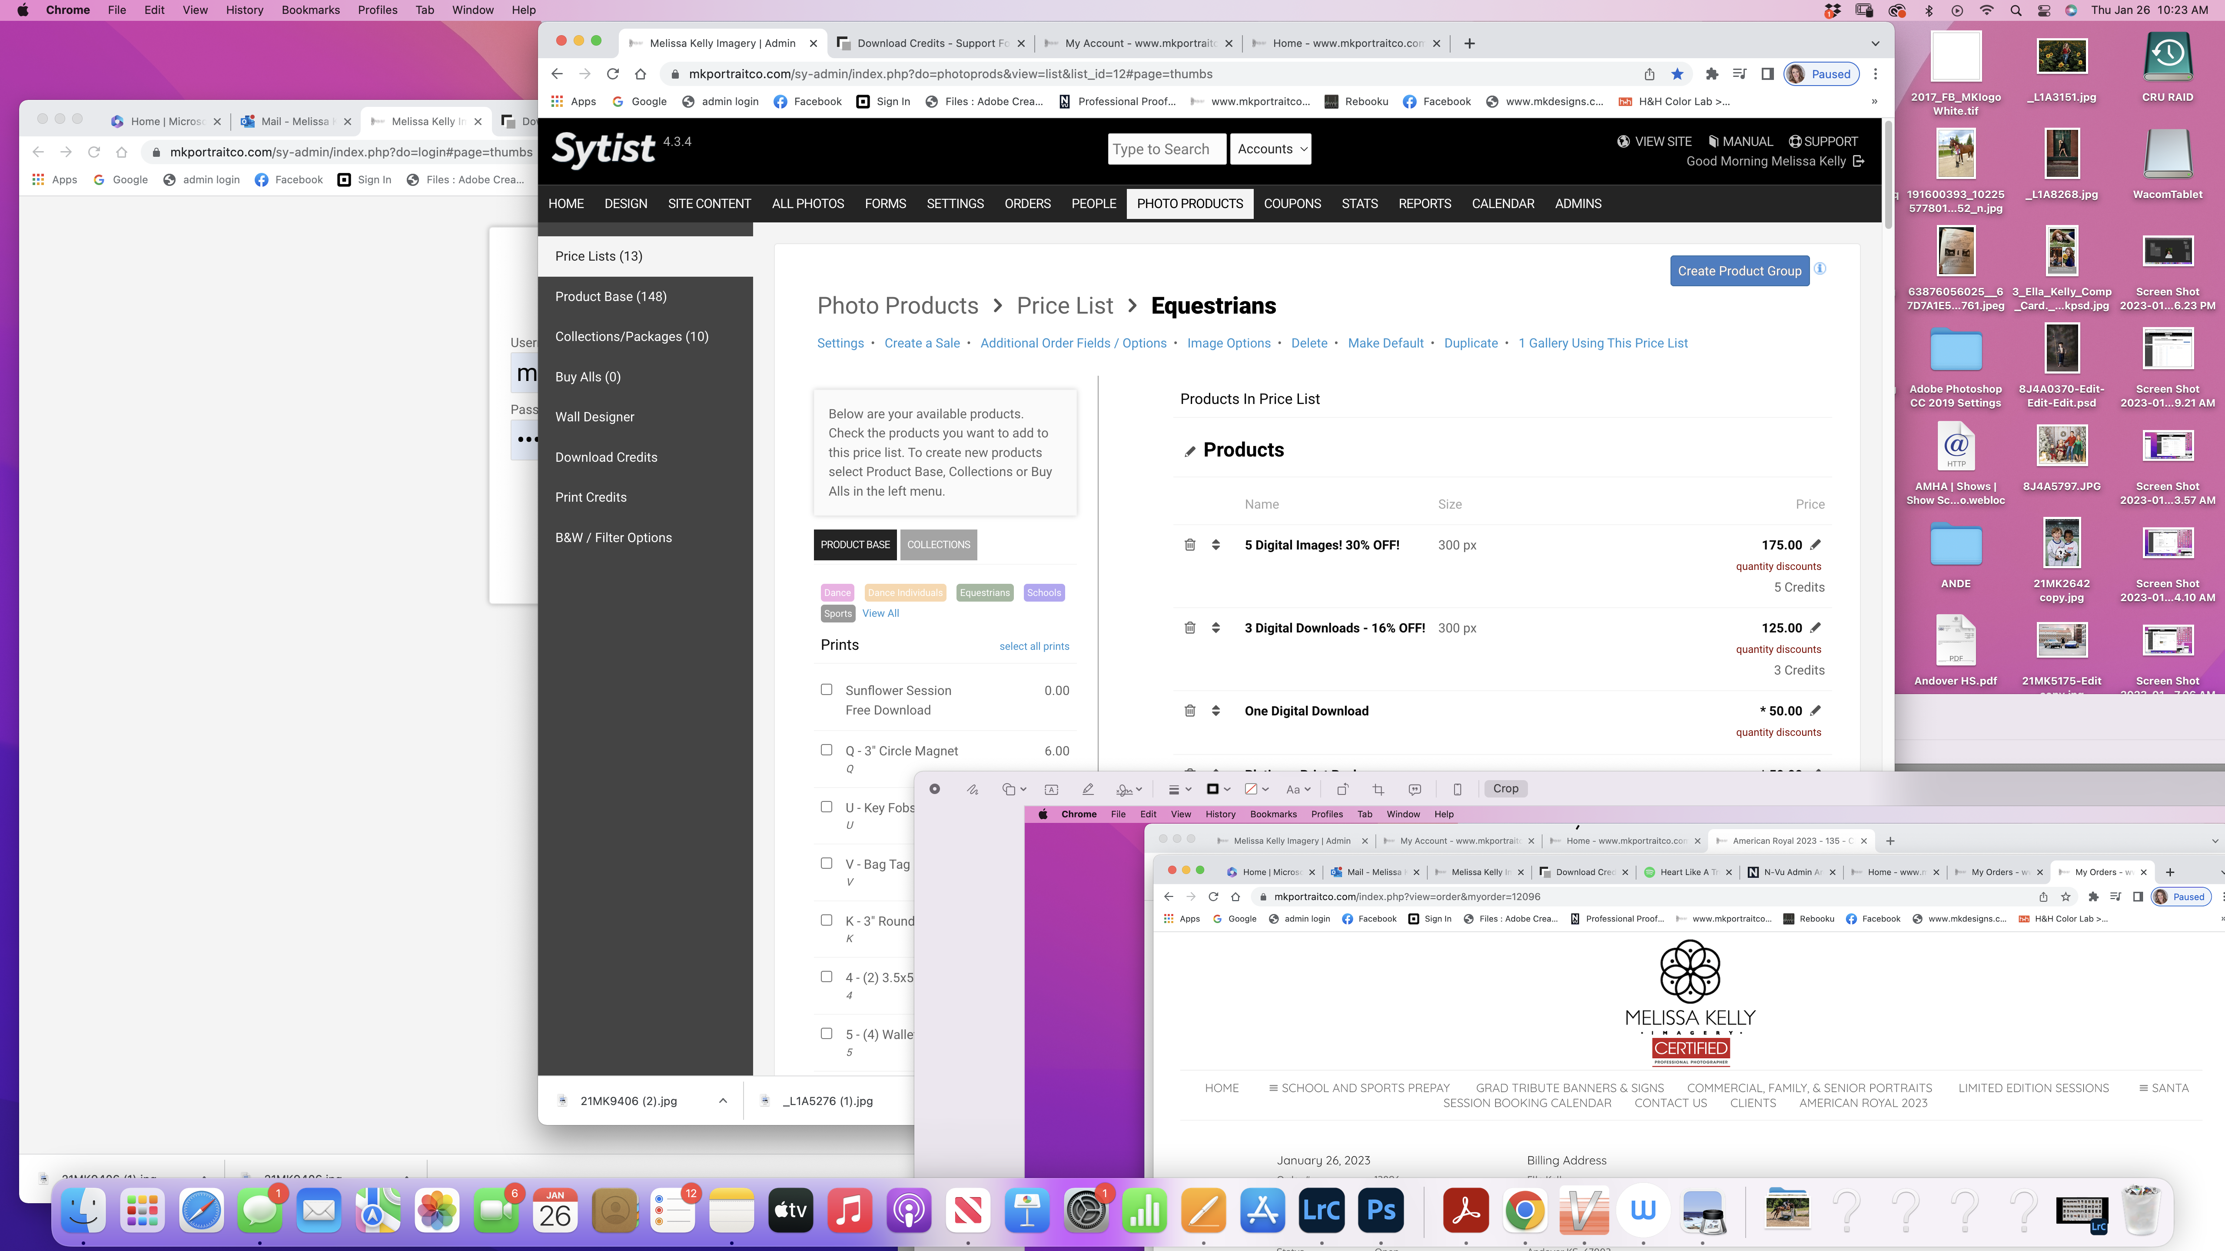Switch to the COLLECTIONS tab
This screenshot has width=2225, height=1251.
pos(938,545)
